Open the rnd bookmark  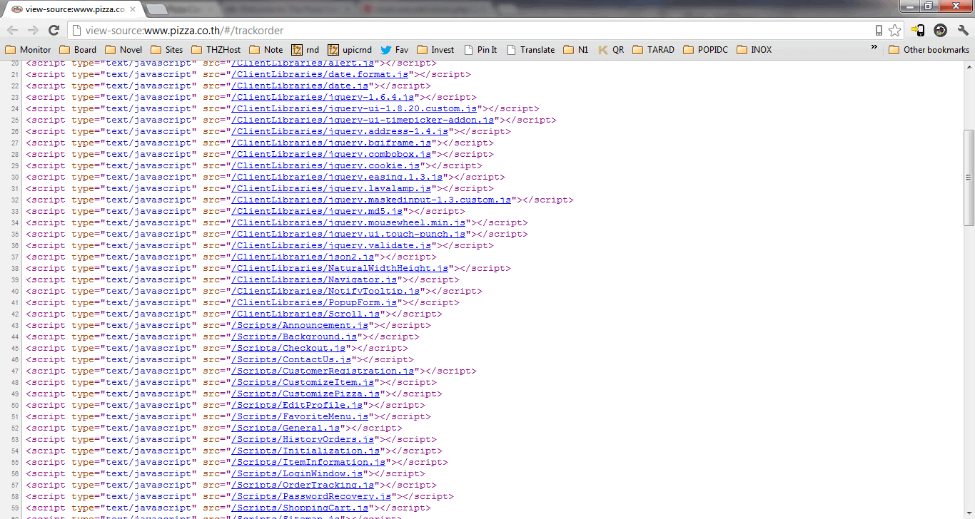pos(305,50)
